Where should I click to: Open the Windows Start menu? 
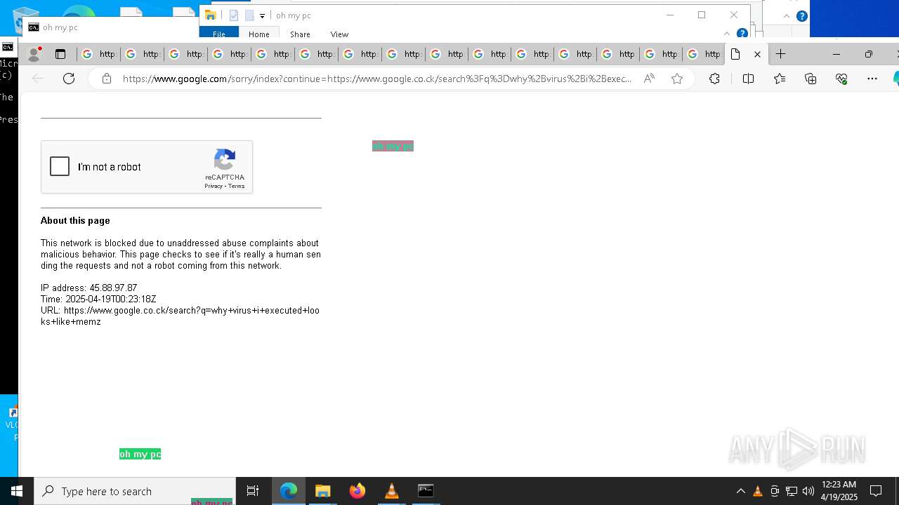point(17,491)
